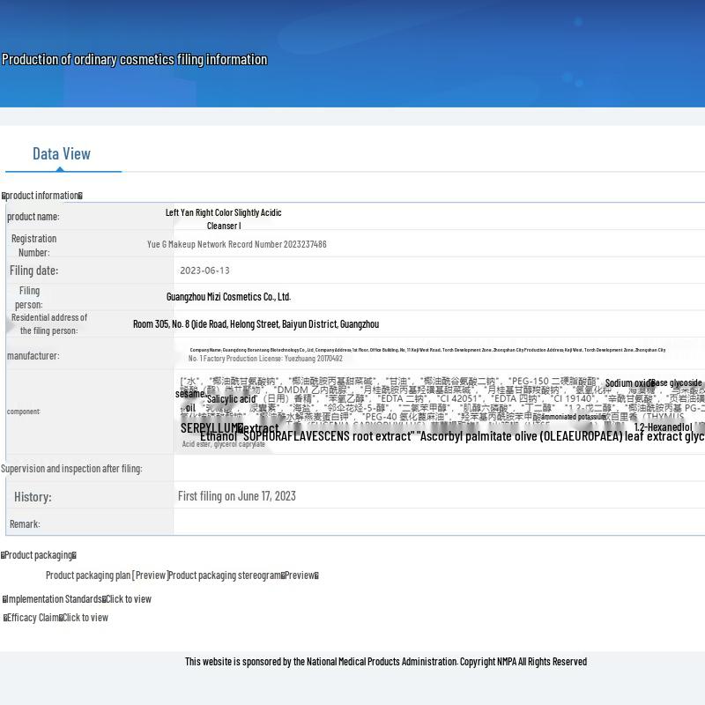Click the '1,2-Hexanediol' ingredient text
Image resolution: width=705 pixels, height=705 pixels.
663,427
